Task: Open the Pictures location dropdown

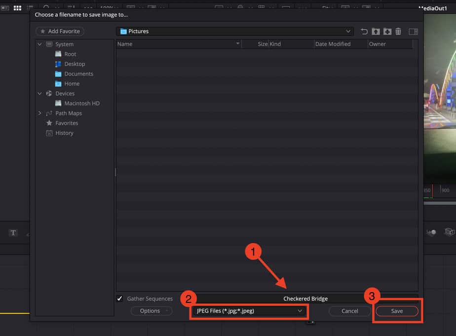Action: click(x=235, y=31)
